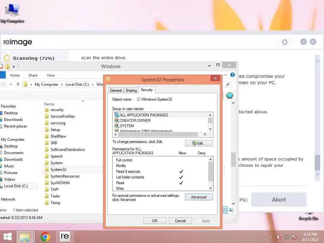Click the Advanced button

click(199, 197)
